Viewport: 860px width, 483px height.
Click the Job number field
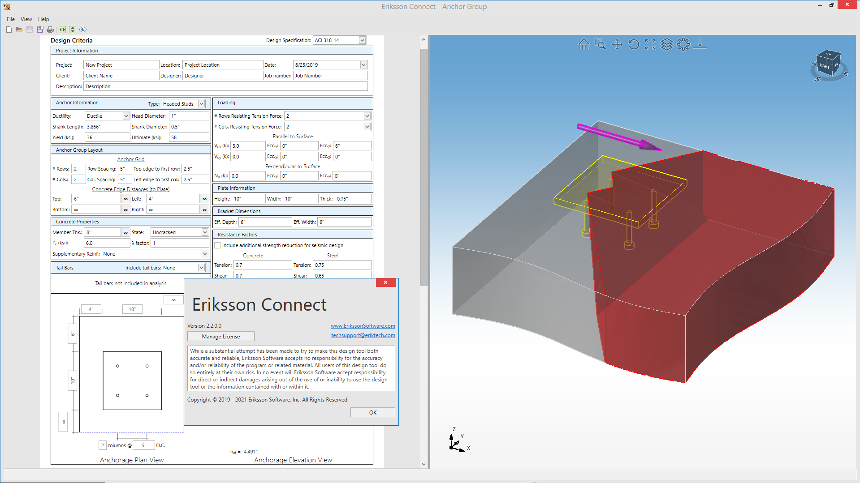(x=330, y=76)
